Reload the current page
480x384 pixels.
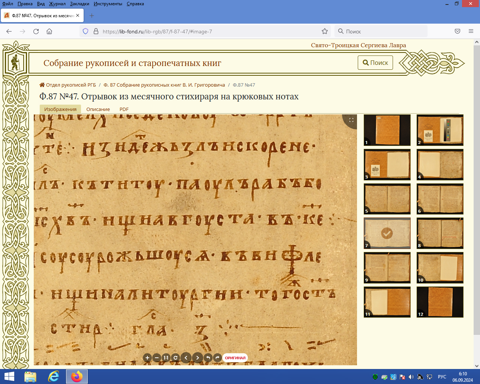tap(36, 31)
